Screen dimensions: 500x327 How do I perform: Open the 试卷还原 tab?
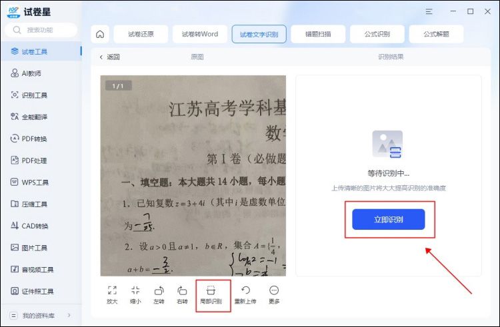(x=141, y=34)
